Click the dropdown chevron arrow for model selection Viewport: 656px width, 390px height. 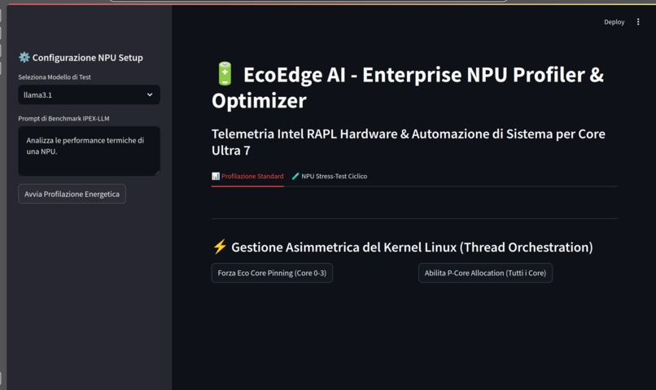coord(150,94)
